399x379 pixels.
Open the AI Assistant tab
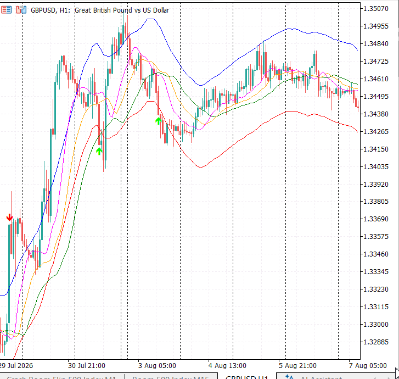(x=321, y=377)
